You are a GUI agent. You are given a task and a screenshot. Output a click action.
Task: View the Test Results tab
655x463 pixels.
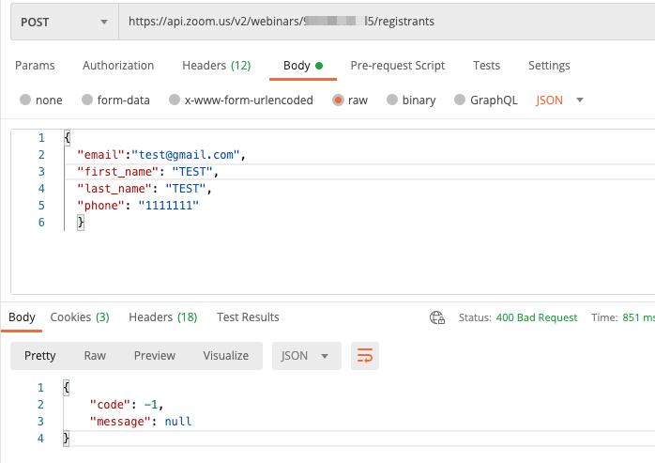(248, 317)
